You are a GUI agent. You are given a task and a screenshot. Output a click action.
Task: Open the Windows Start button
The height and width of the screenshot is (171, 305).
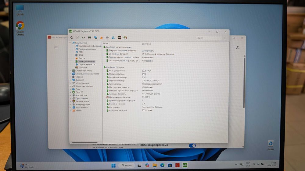(113, 166)
